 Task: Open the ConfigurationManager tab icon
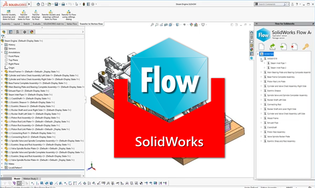(x=18, y=32)
